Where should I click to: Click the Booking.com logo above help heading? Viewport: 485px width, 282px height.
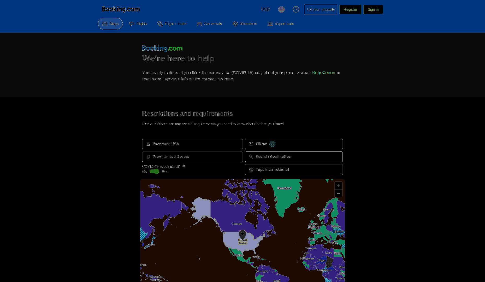(162, 48)
